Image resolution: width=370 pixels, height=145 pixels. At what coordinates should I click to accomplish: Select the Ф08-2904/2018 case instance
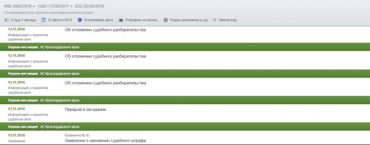(x=18, y=6)
